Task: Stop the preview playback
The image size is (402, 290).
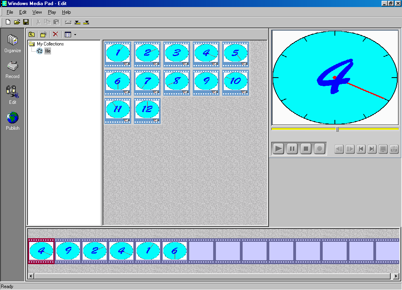Action: [306, 149]
